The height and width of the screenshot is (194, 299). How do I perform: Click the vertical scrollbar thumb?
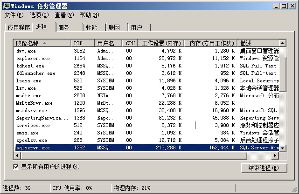[282, 74]
